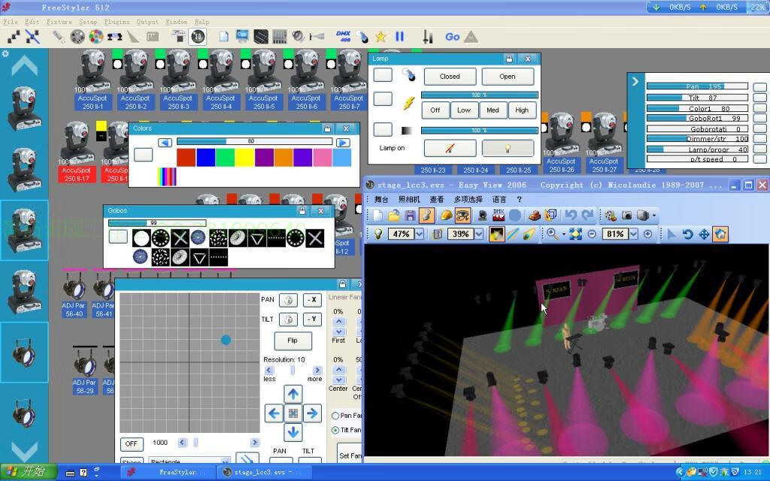
Task: Pick the yellow color swatch in Colors
Action: [x=244, y=157]
